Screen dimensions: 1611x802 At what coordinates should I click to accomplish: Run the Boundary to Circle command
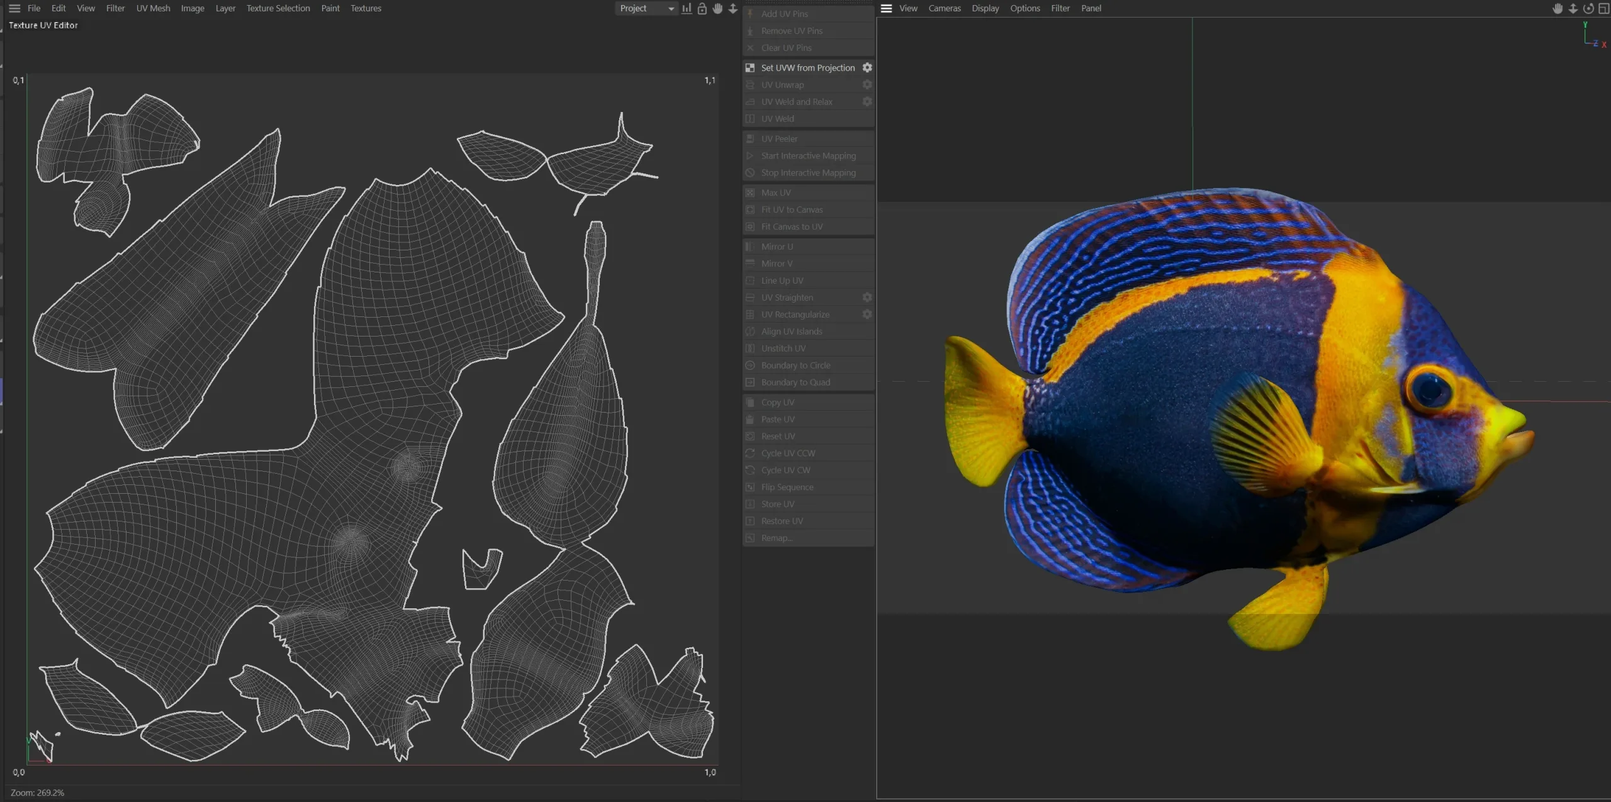795,365
